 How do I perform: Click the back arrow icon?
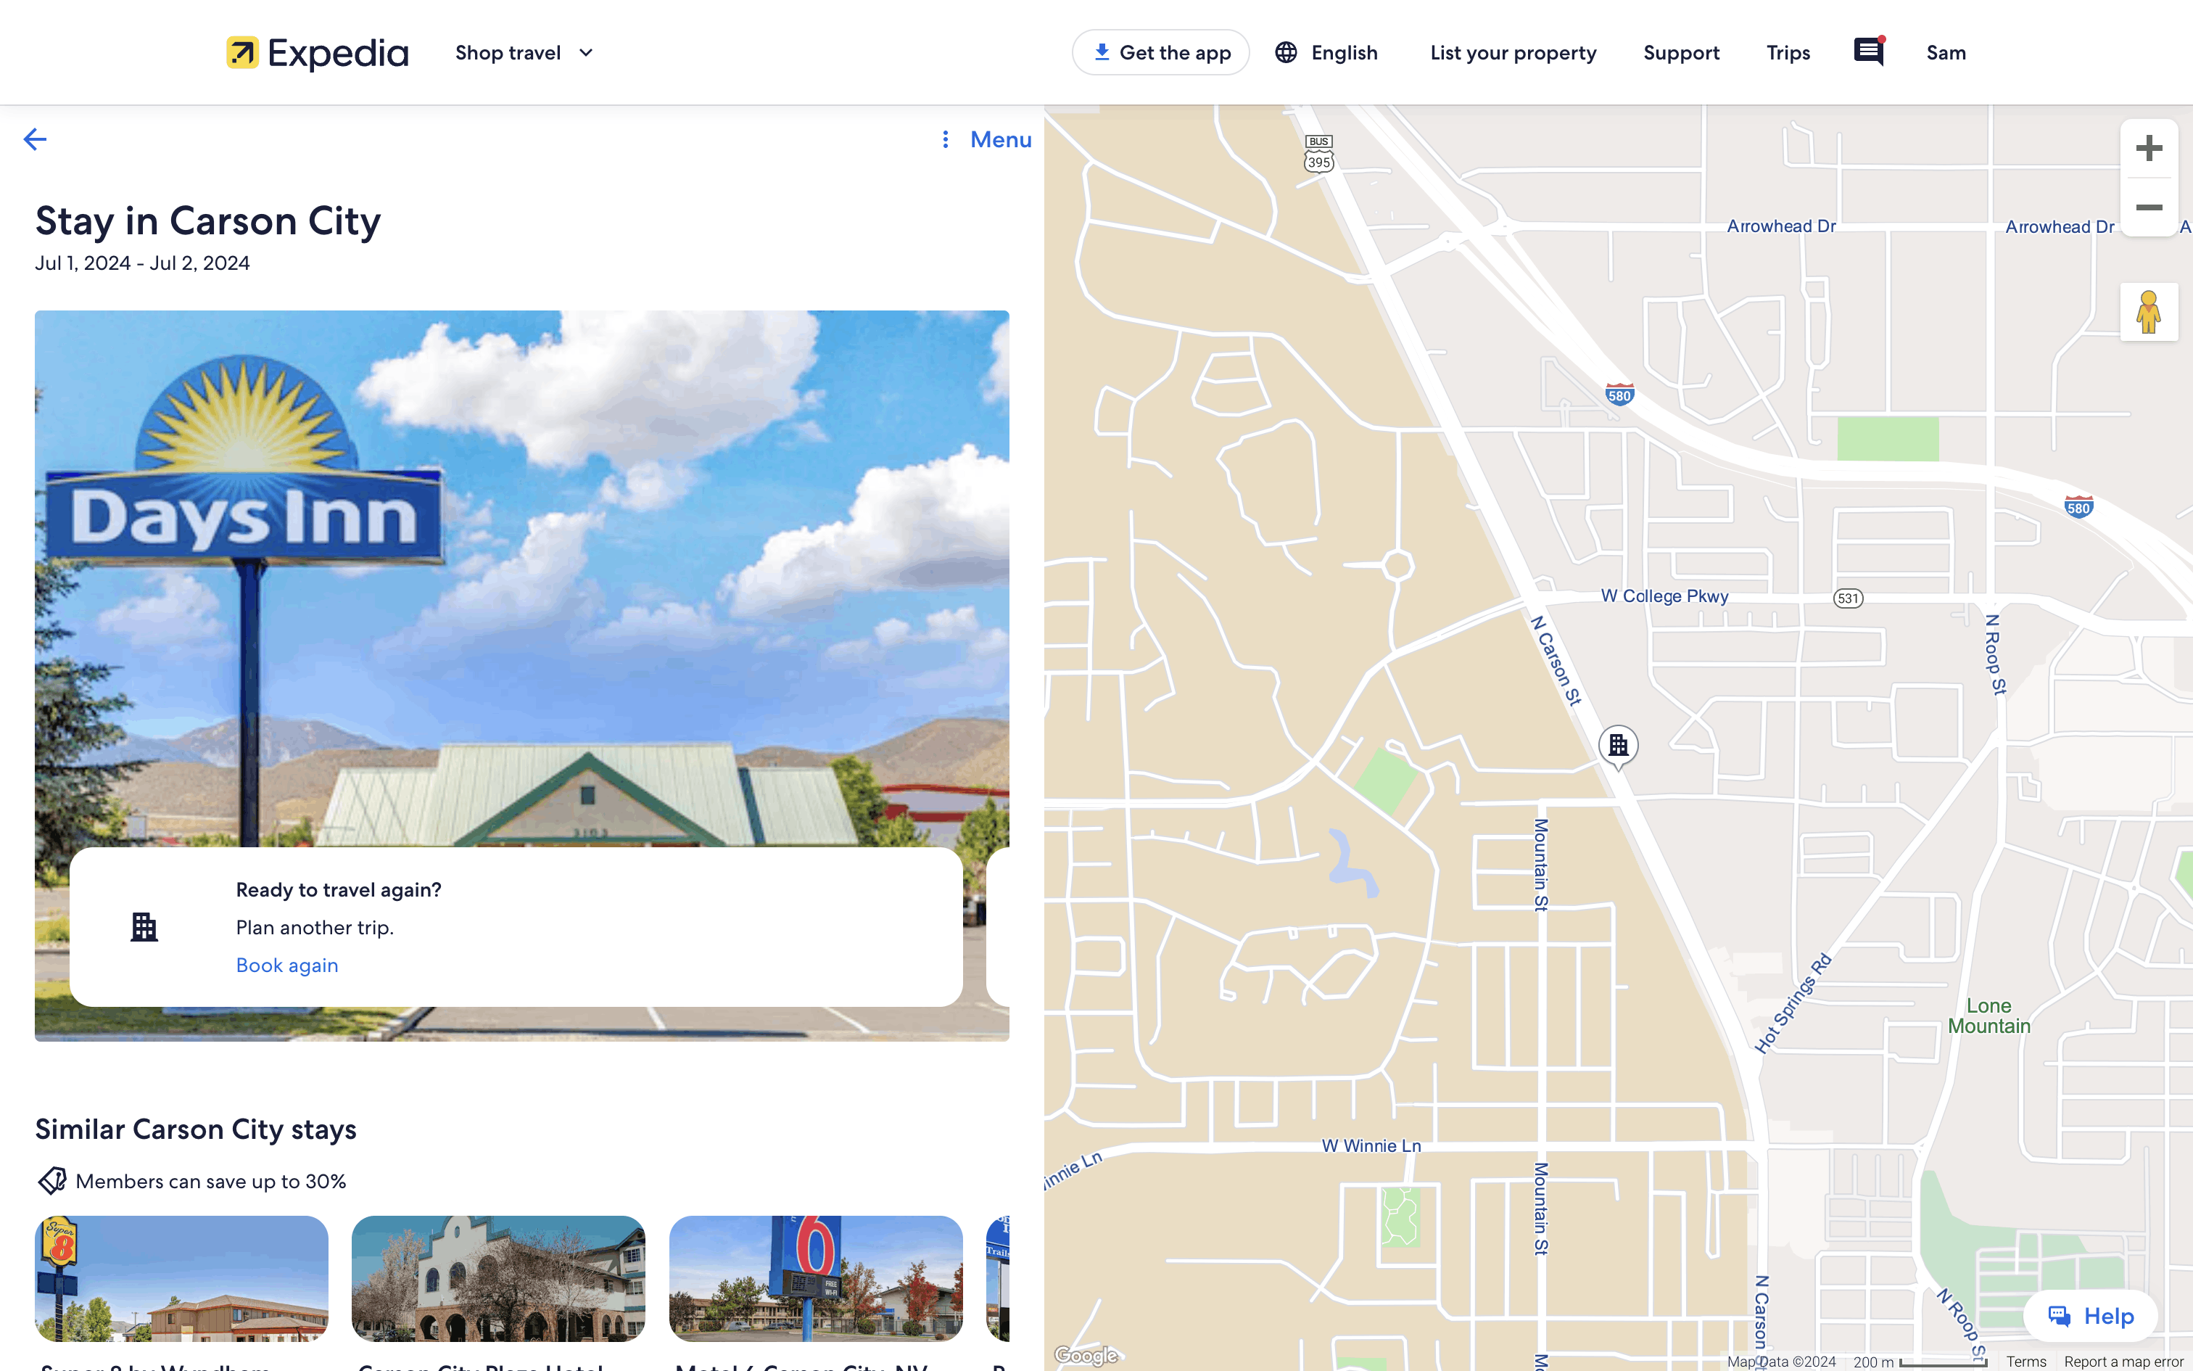pos(34,139)
